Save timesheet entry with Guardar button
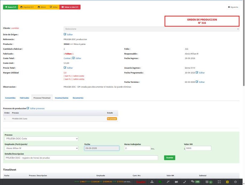The image size is (245, 185). [x=170, y=158]
